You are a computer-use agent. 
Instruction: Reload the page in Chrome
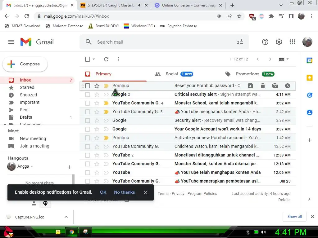27,16
